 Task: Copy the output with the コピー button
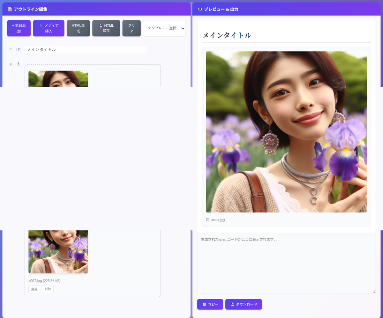(210, 304)
